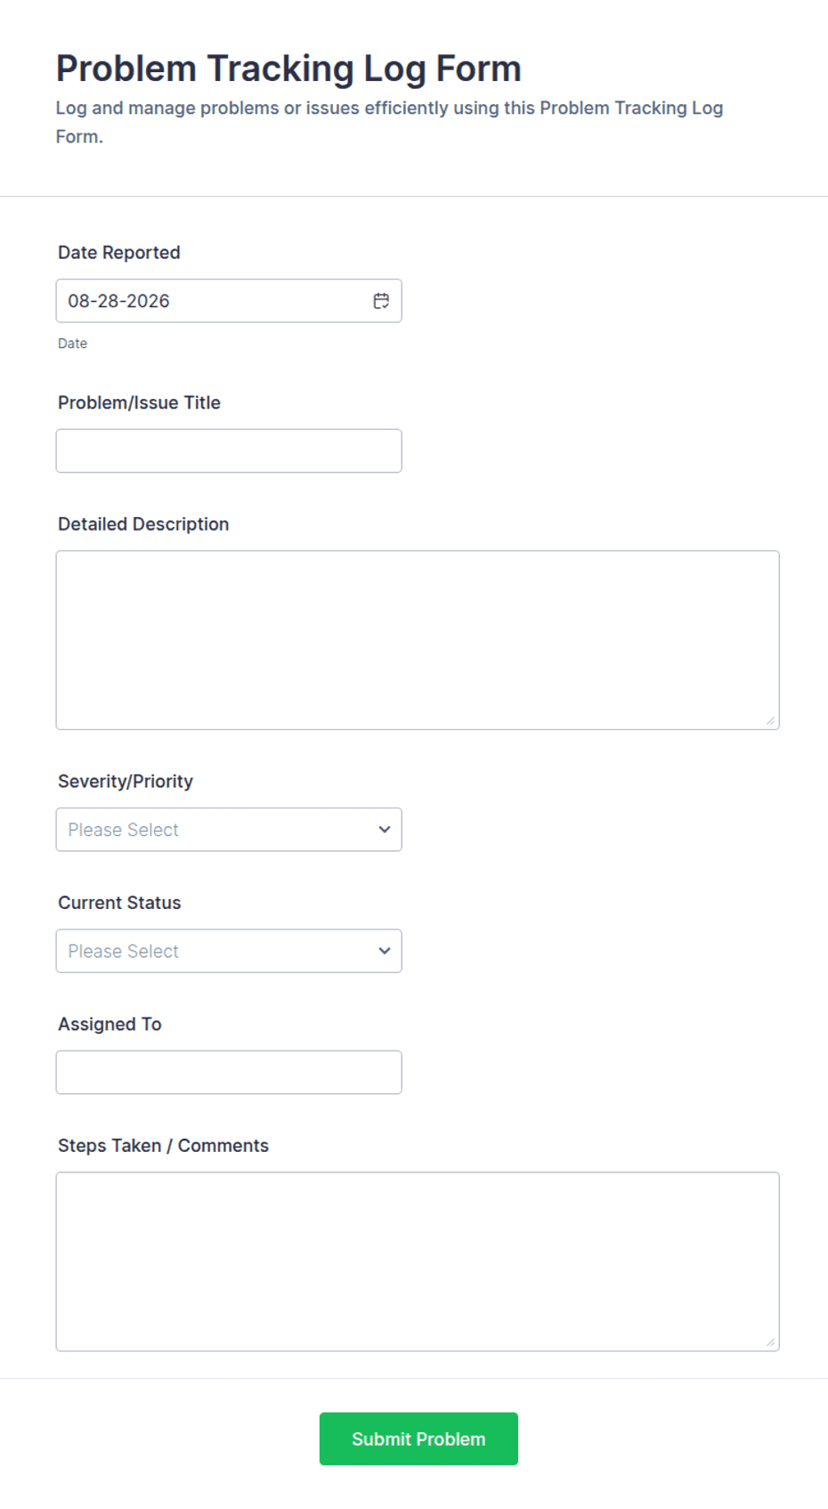Click the Problem Tracking Log Form heading
828x1509 pixels.
[x=288, y=69]
